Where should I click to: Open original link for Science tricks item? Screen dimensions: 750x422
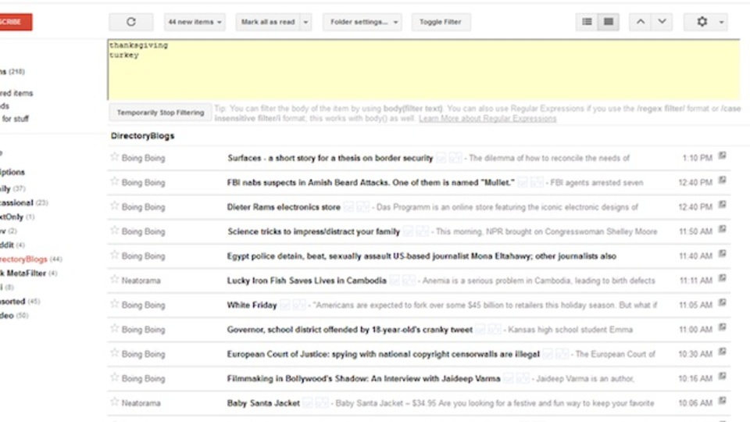722,229
